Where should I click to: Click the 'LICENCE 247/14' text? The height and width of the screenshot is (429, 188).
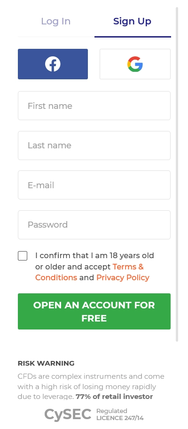[120, 418]
